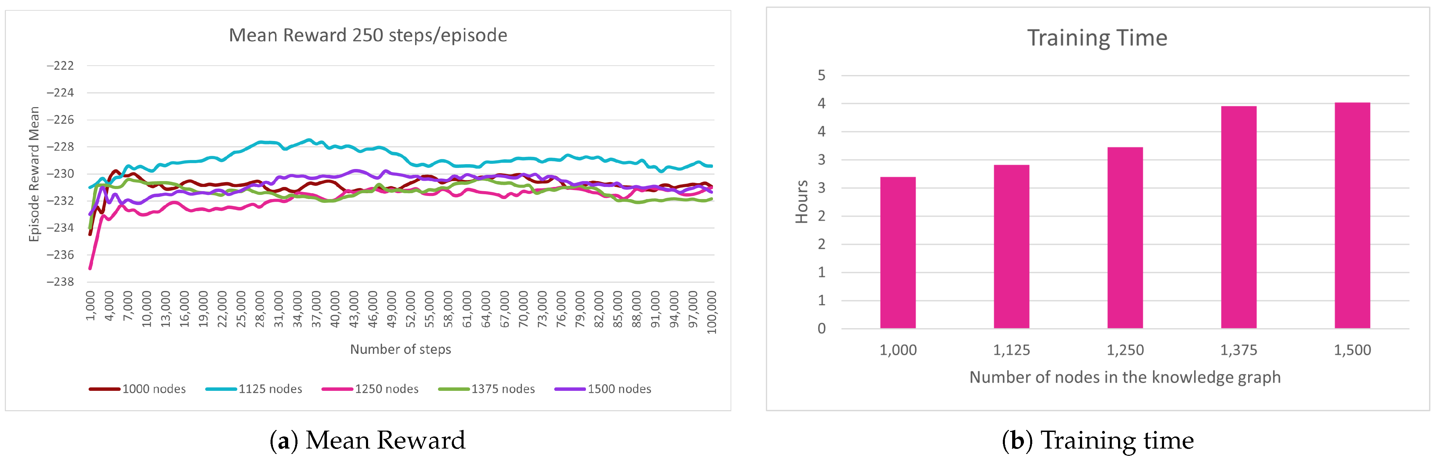Select the bar for 1,000 nodes
Viewport: 1438px width, 461px height.
tap(898, 253)
